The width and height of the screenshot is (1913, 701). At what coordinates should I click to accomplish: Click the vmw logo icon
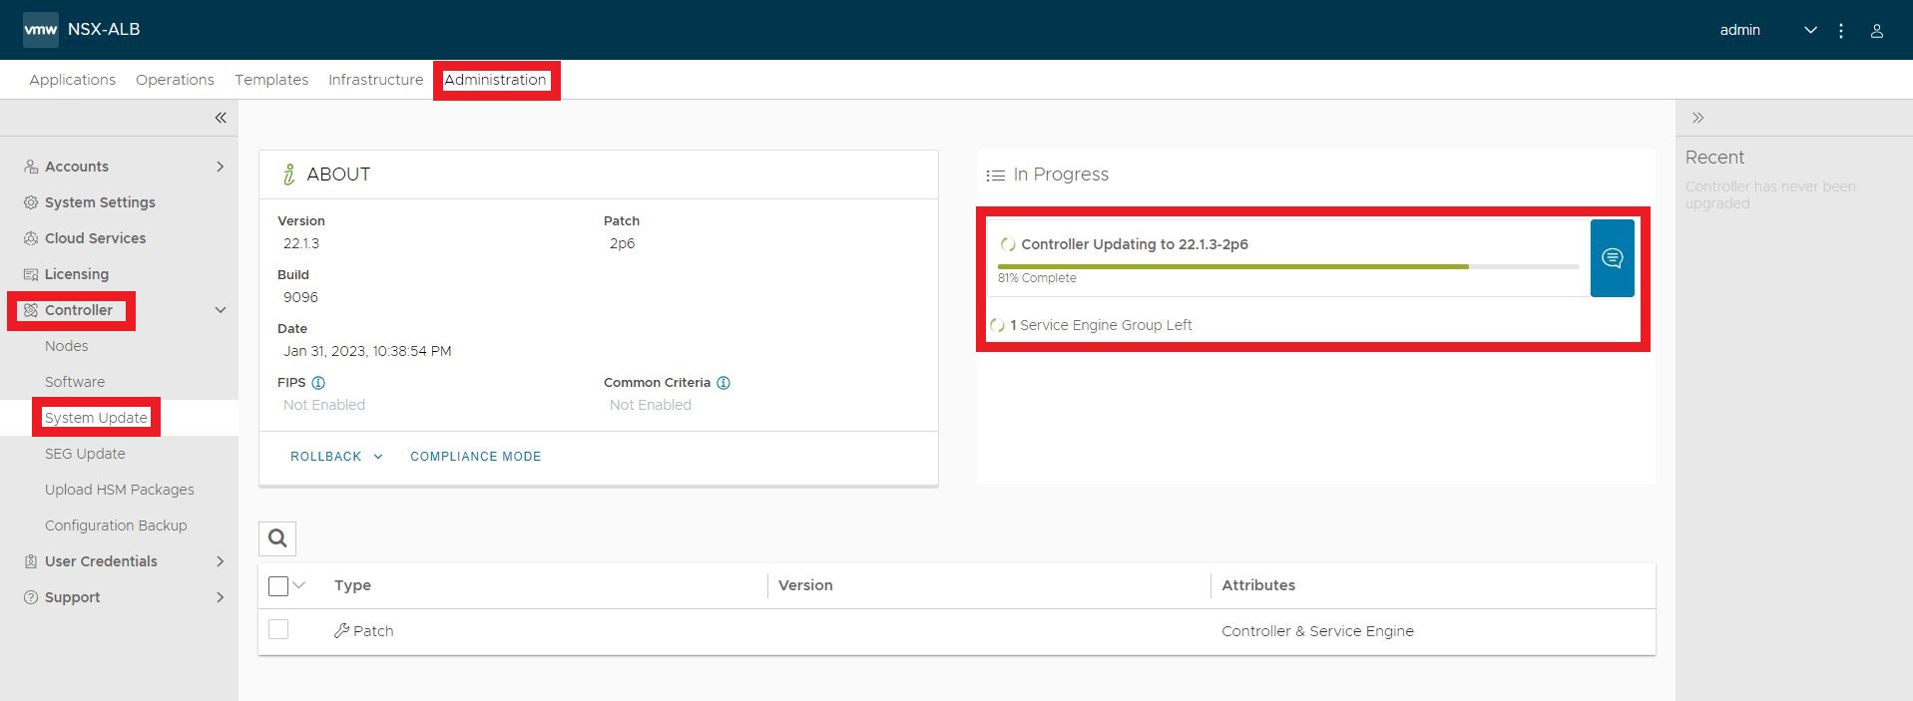click(40, 30)
